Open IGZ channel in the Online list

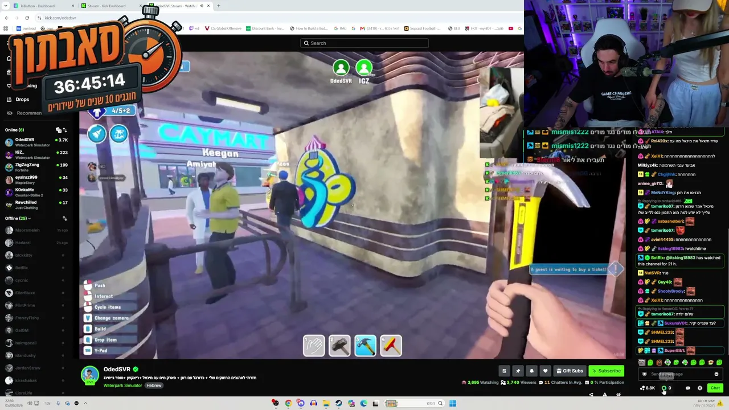pos(37,154)
